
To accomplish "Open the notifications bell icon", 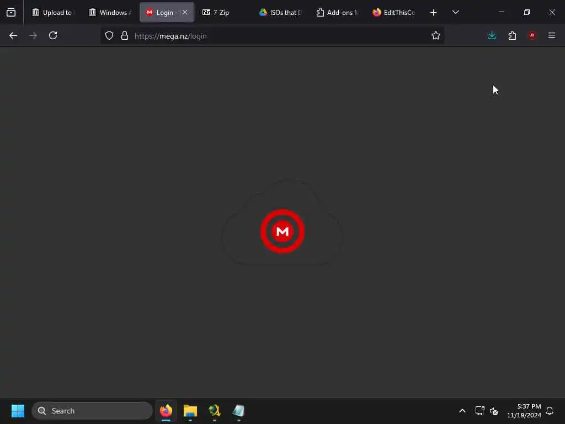I will click(x=550, y=411).
